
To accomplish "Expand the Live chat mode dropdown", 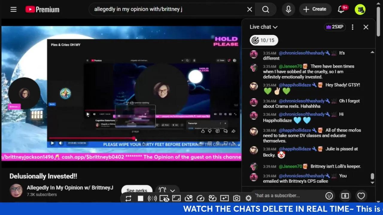I will [x=264, y=27].
